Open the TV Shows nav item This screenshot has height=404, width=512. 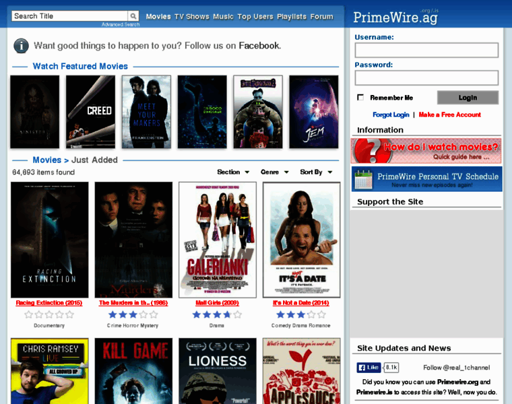tap(192, 17)
